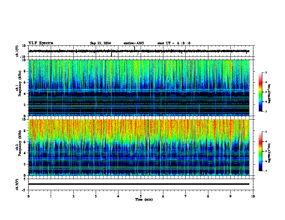
Task: Click the ch.2 spectrogram color scale bar
Action: tap(260, 151)
